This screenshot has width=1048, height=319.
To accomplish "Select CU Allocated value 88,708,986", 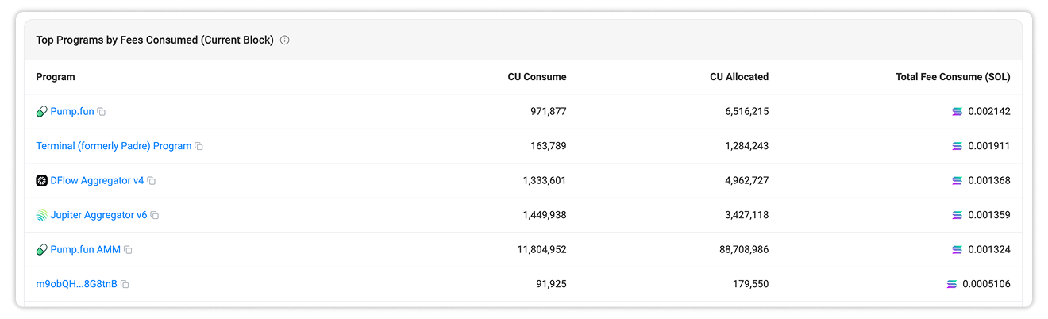I will [744, 249].
